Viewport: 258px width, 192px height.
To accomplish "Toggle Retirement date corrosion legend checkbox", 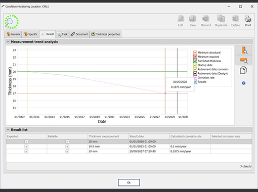I will point(195,69).
